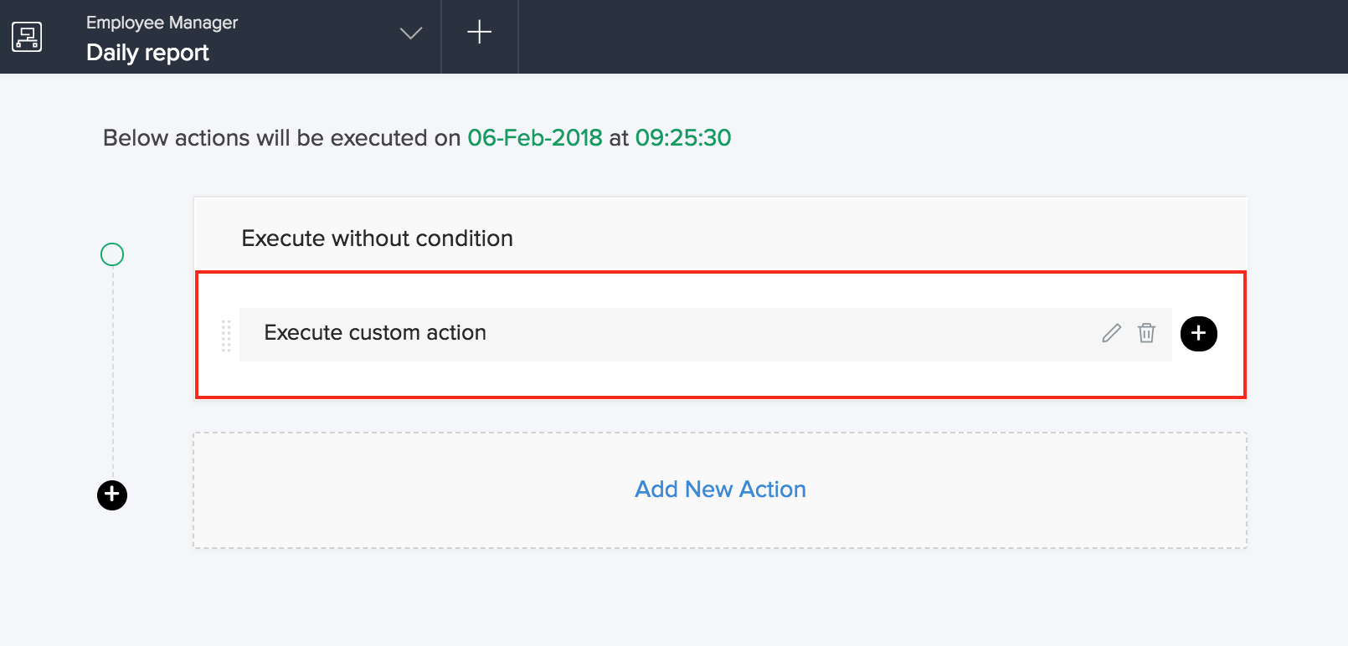Expand the Daily report workflow dropdown chevron
This screenshot has height=646, width=1348.
[x=410, y=33]
